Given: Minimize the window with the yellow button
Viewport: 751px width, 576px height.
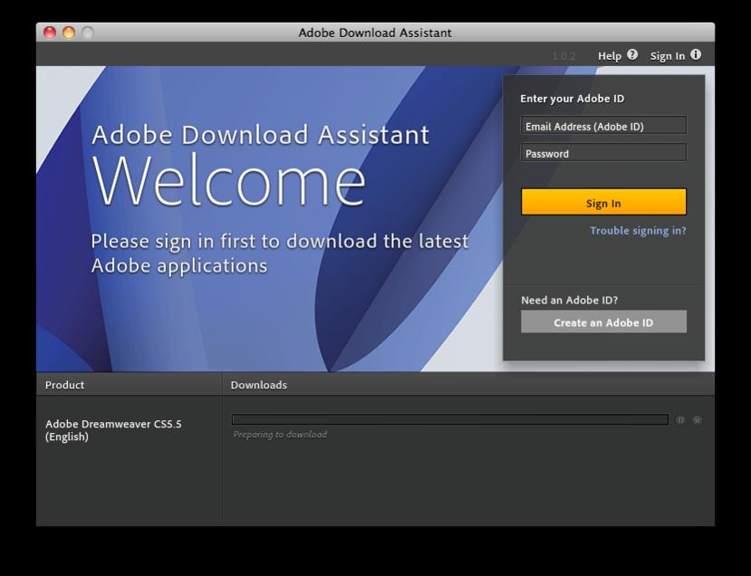Looking at the screenshot, I should click(x=69, y=33).
